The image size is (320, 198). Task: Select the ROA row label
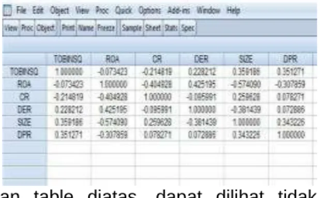pos(24,84)
